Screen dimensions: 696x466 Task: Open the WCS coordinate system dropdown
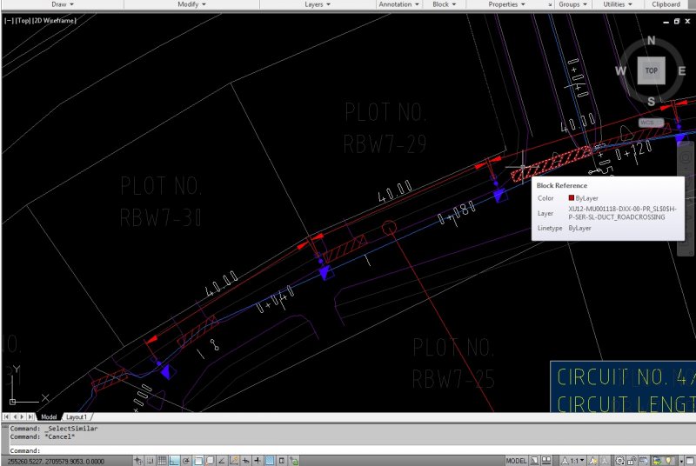652,123
